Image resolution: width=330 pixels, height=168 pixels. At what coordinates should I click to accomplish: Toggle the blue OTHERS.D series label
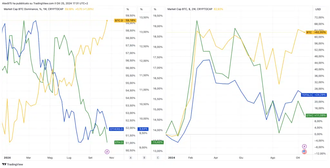pyautogui.click(x=116, y=129)
